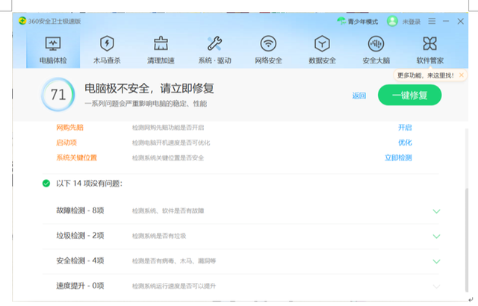Click the 更多功能，来这里找! tooltip text
The height and width of the screenshot is (306, 478).
coord(426,75)
